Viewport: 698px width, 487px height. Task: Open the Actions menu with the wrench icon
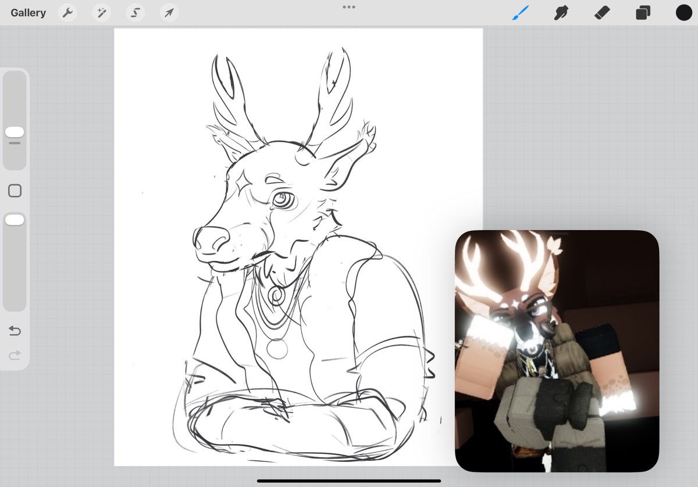[67, 12]
